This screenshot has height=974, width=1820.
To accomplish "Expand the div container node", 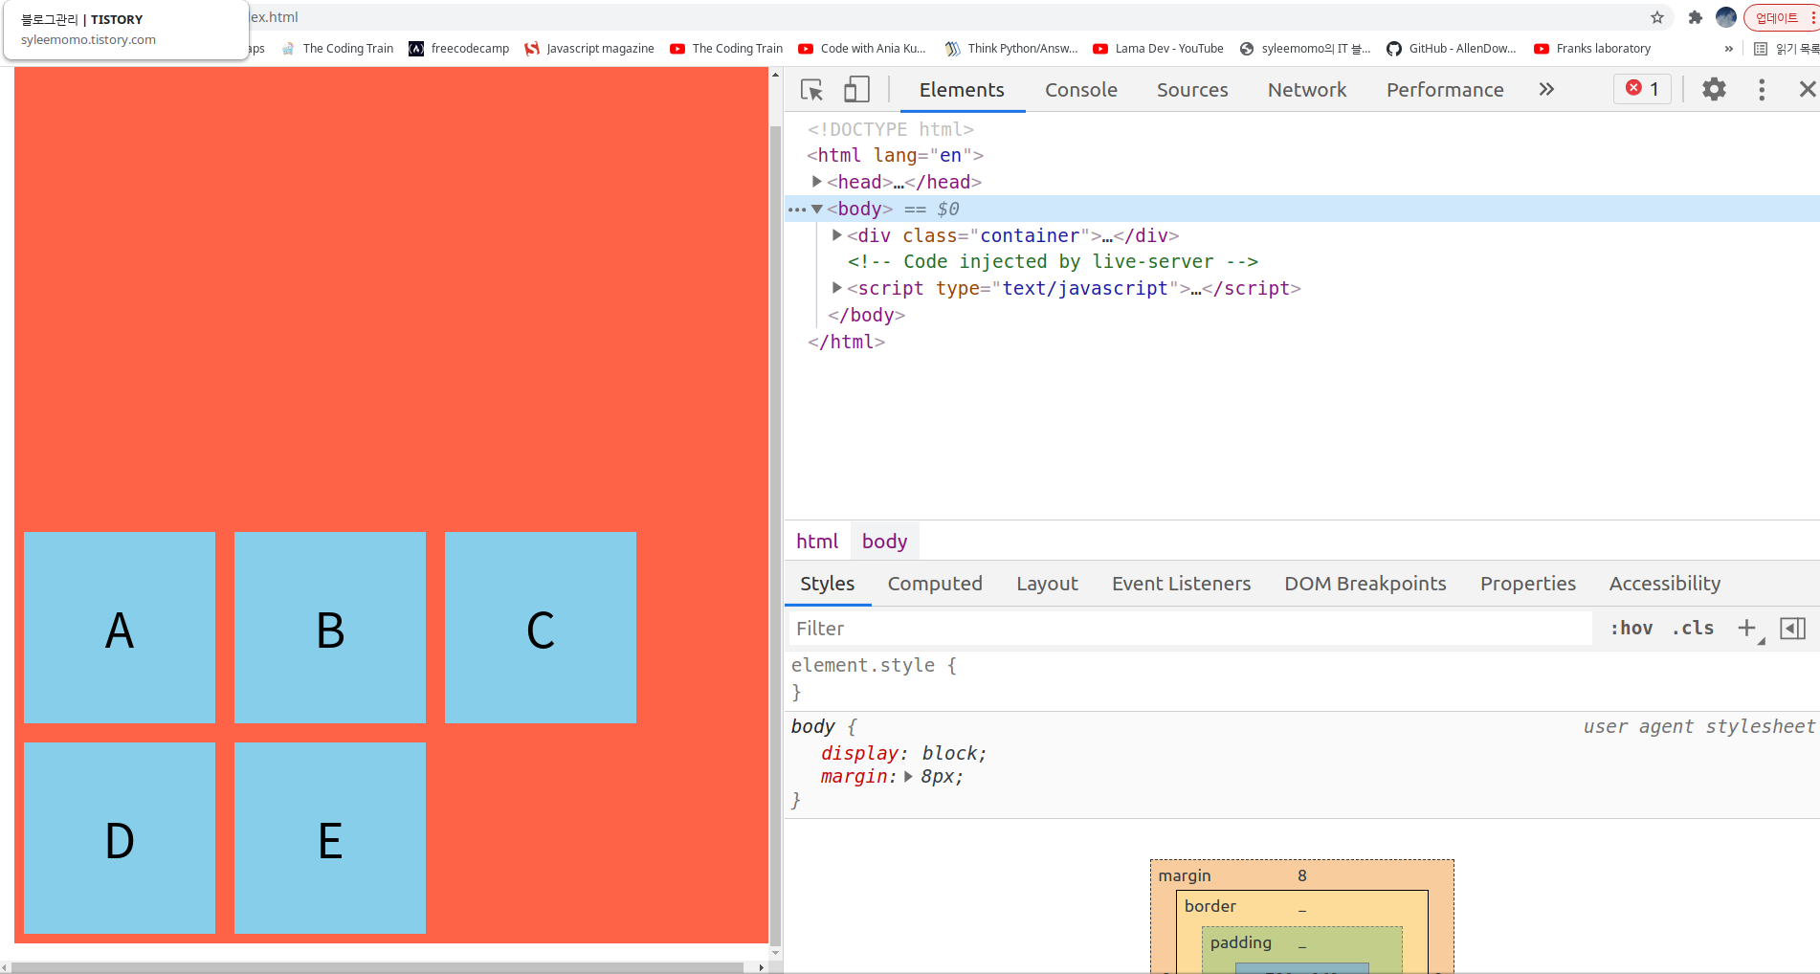I will pyautogui.click(x=836, y=235).
